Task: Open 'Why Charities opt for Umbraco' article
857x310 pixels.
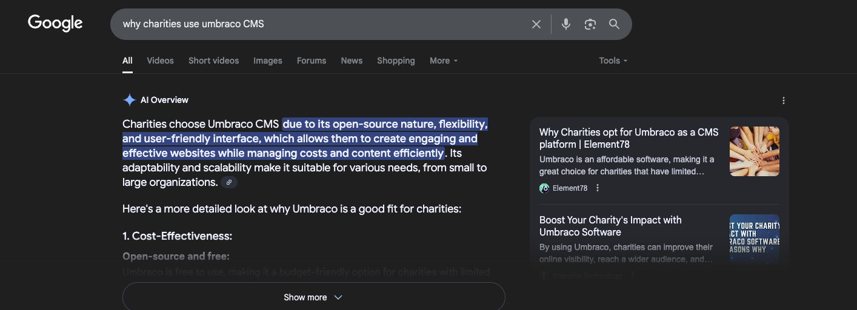Action: pyautogui.click(x=628, y=138)
